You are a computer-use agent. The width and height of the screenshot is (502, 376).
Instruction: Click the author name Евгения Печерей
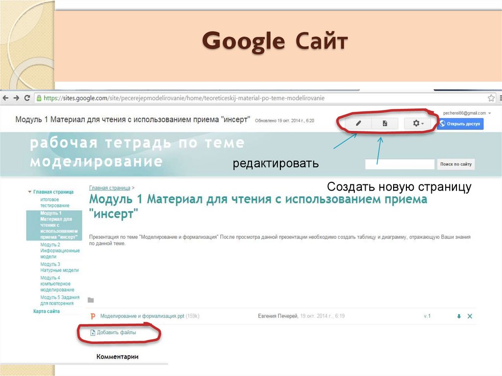pos(278,316)
